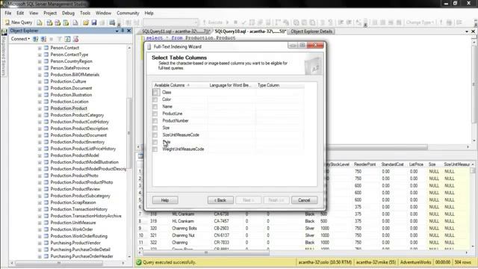Click the green query success status icon
This screenshot has width=478, height=269.
point(139,262)
